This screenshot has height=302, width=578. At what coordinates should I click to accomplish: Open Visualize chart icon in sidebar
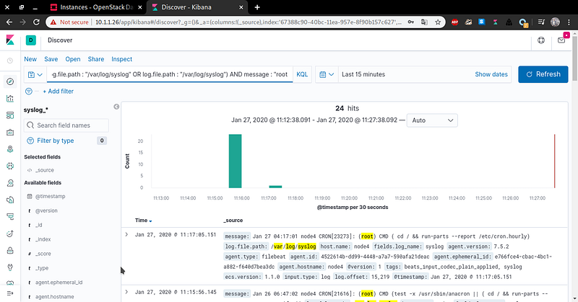click(x=10, y=98)
